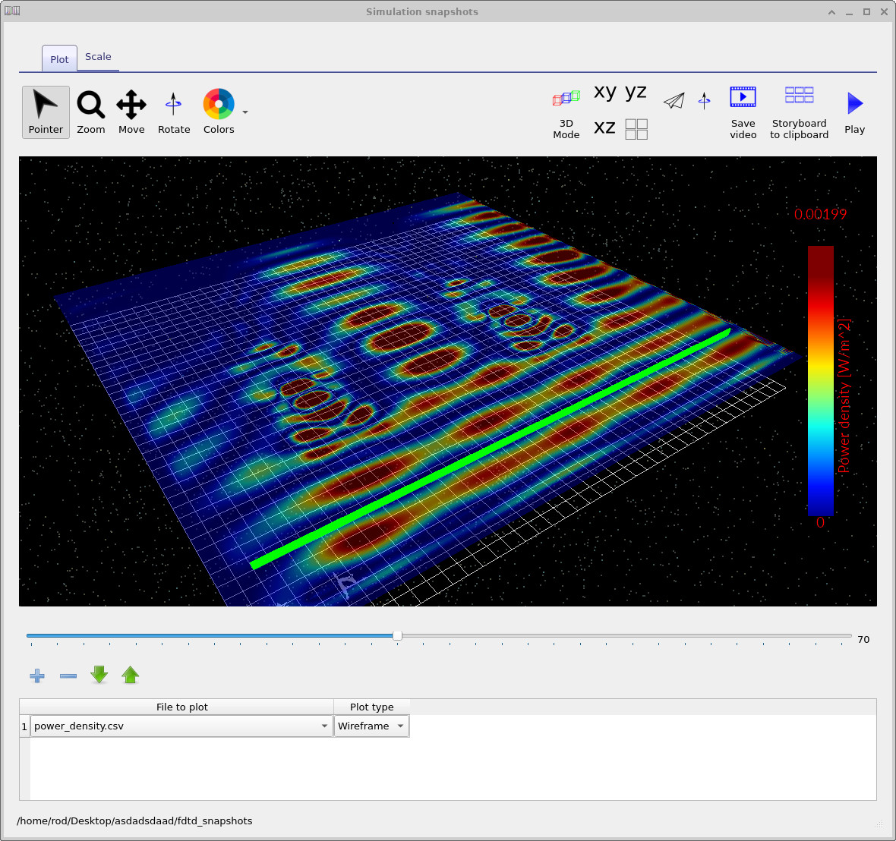Switch to xy plane view
The height and width of the screenshot is (841, 896).
click(x=605, y=92)
